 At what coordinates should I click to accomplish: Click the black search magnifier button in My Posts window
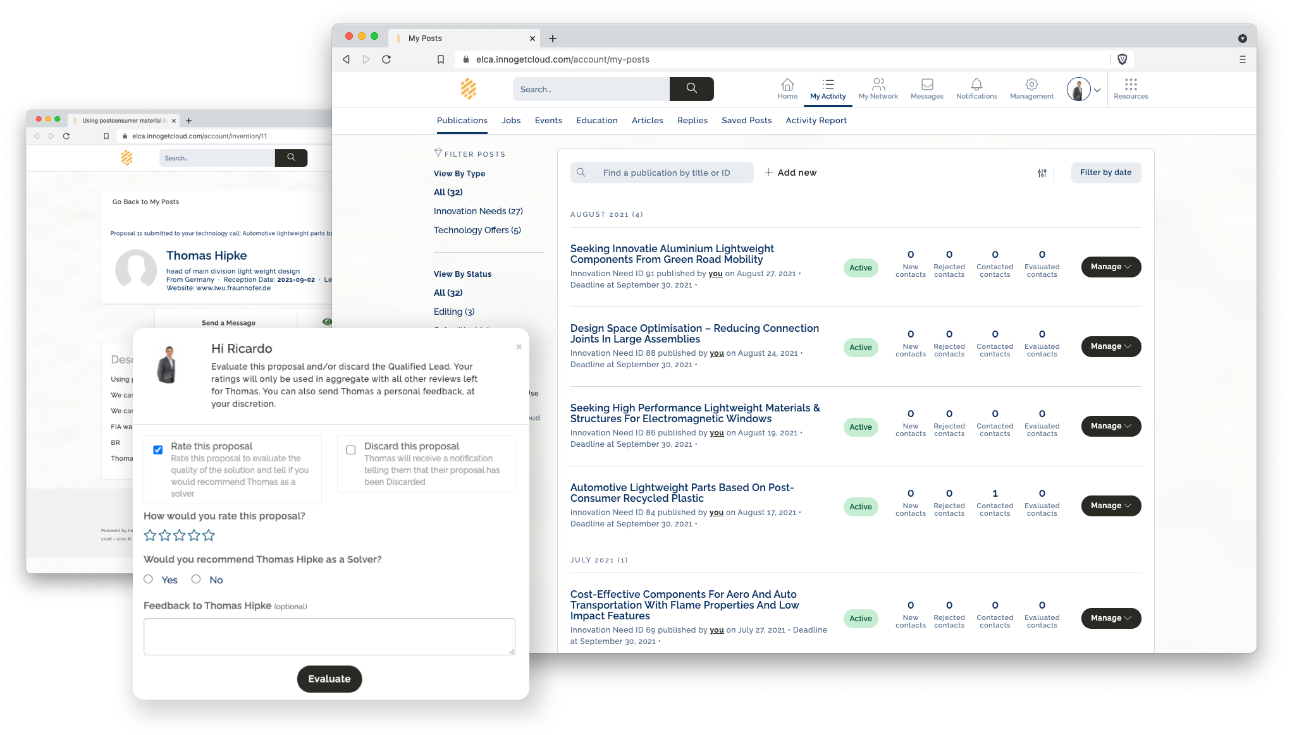(691, 89)
